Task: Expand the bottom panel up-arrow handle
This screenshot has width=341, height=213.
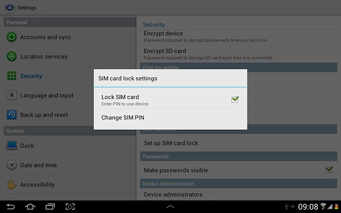Action: (170, 207)
